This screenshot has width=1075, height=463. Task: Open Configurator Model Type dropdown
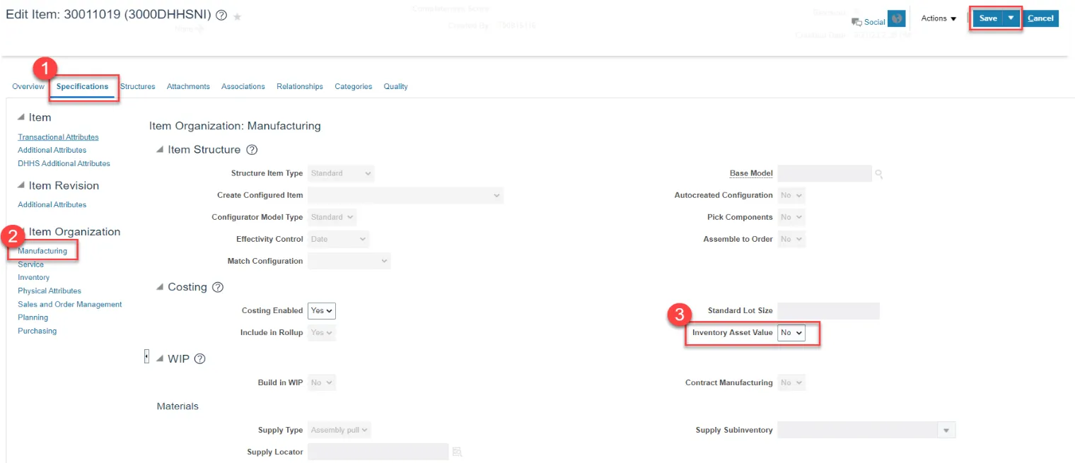click(x=332, y=217)
